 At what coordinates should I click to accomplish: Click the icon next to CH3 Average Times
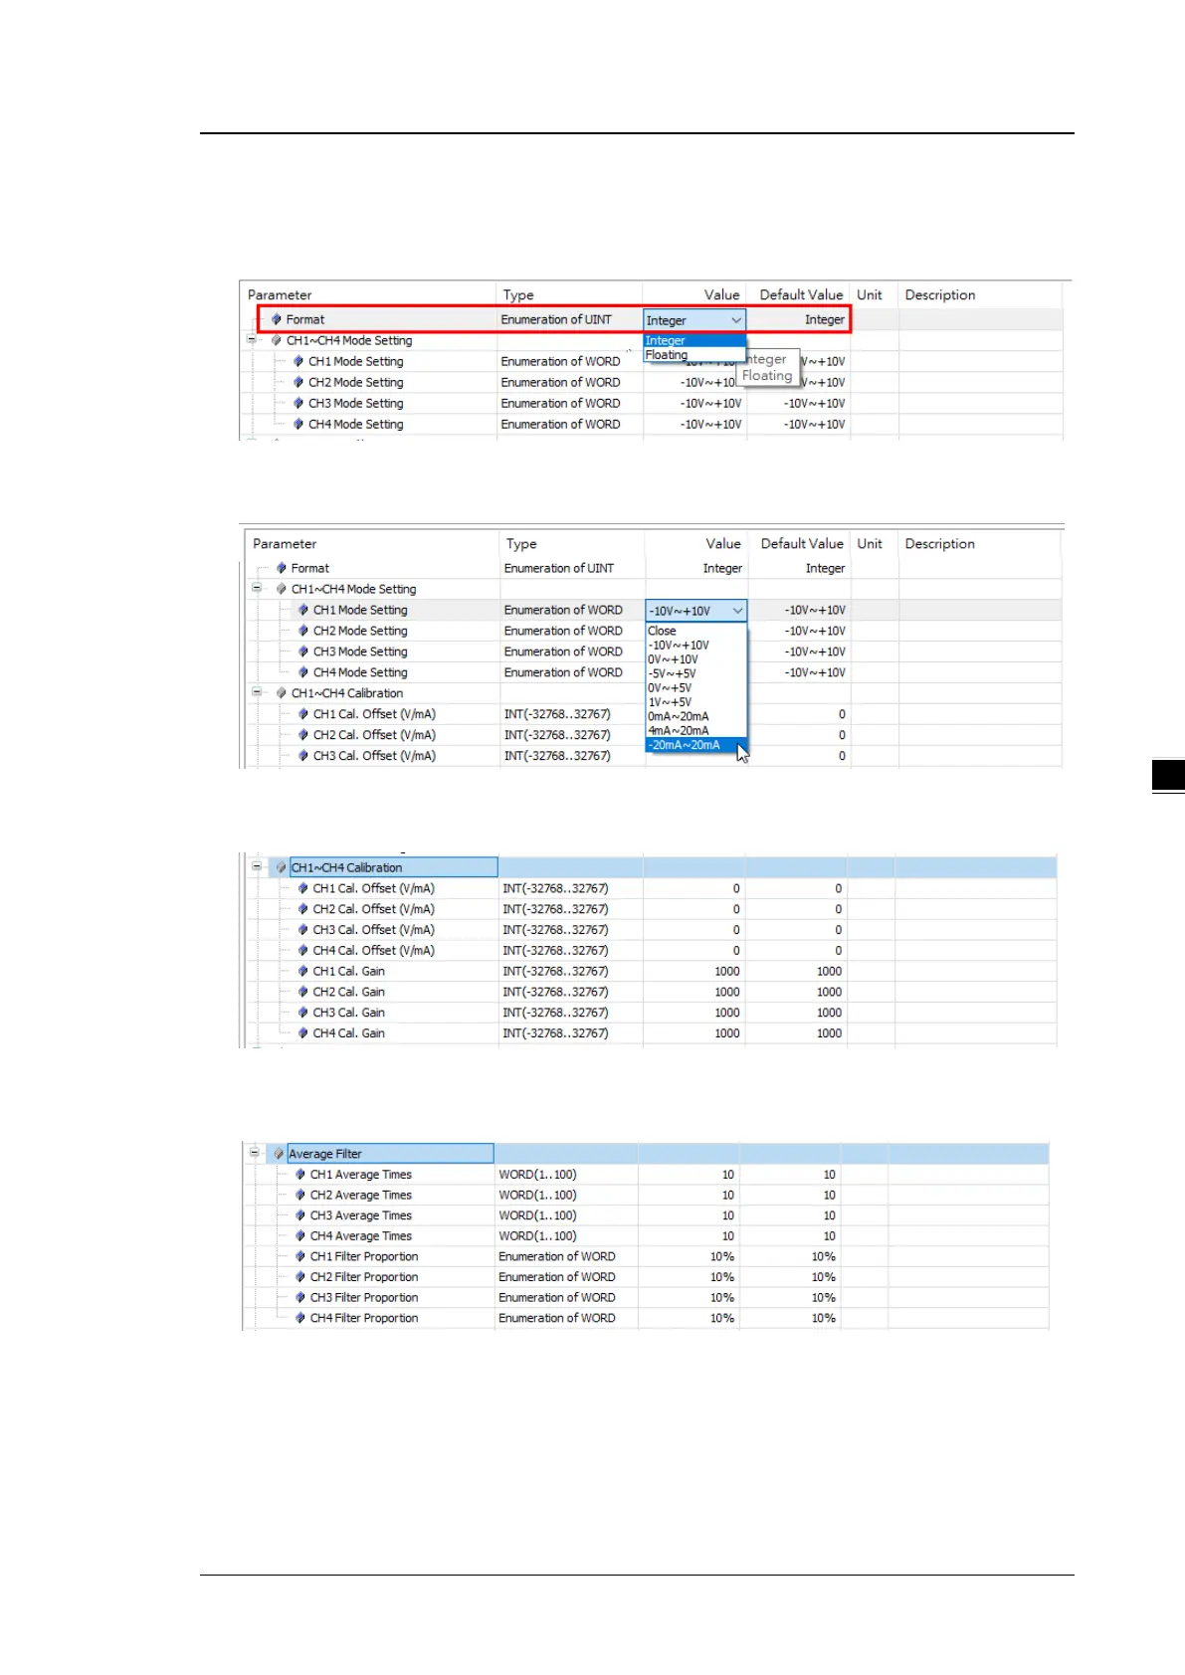click(x=300, y=1215)
